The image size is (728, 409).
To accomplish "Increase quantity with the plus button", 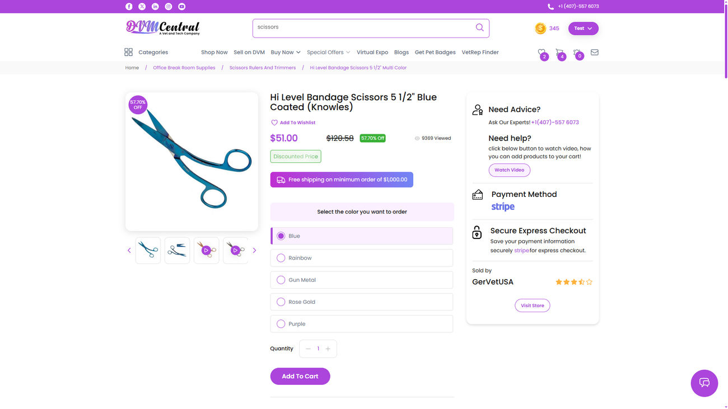I will pos(328,349).
